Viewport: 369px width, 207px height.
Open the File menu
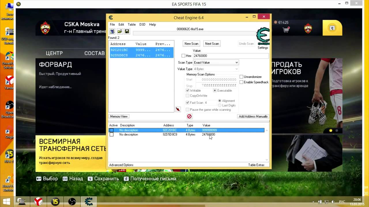[112, 24]
